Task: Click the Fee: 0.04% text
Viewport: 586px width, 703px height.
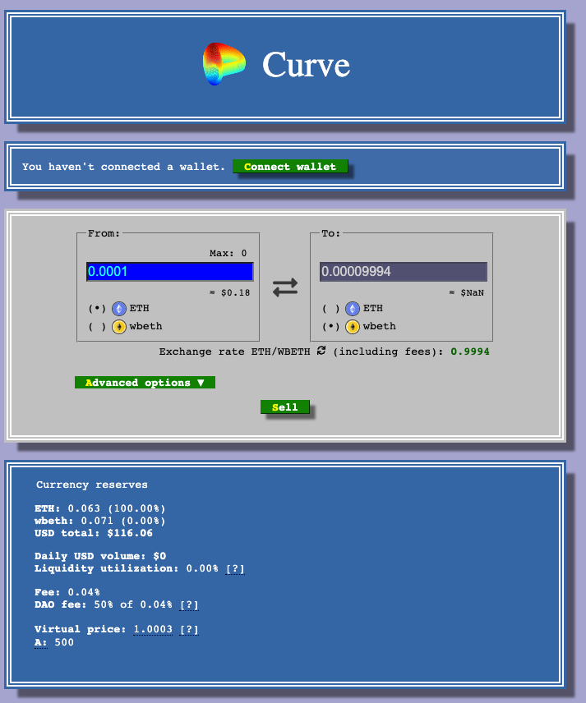Action: point(67,592)
